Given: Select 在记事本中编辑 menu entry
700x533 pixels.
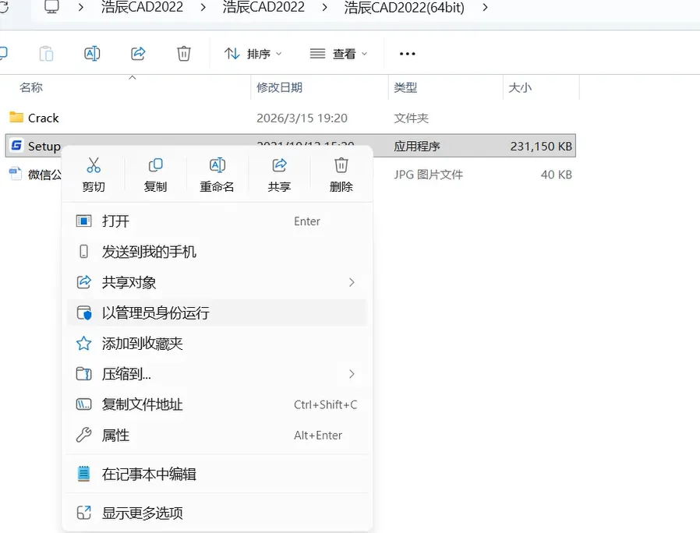Looking at the screenshot, I should click(x=217, y=474).
